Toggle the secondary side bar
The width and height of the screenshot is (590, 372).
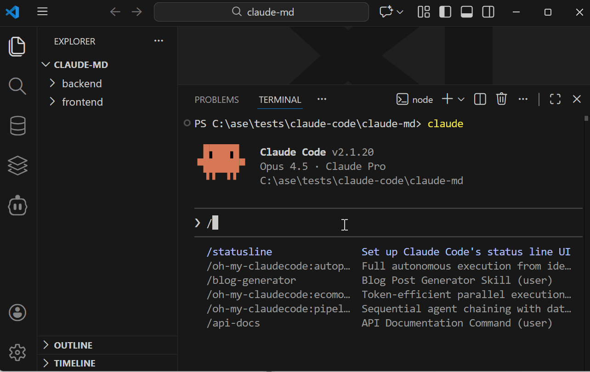pyautogui.click(x=488, y=12)
